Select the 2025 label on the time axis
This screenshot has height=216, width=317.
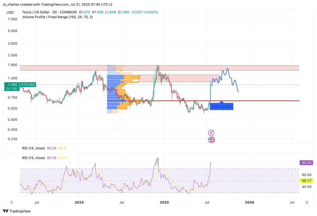coord(164,202)
